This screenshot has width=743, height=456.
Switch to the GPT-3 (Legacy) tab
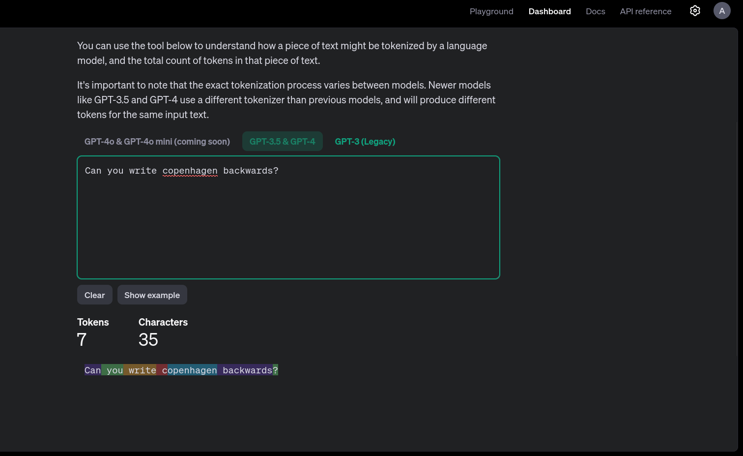click(x=365, y=141)
